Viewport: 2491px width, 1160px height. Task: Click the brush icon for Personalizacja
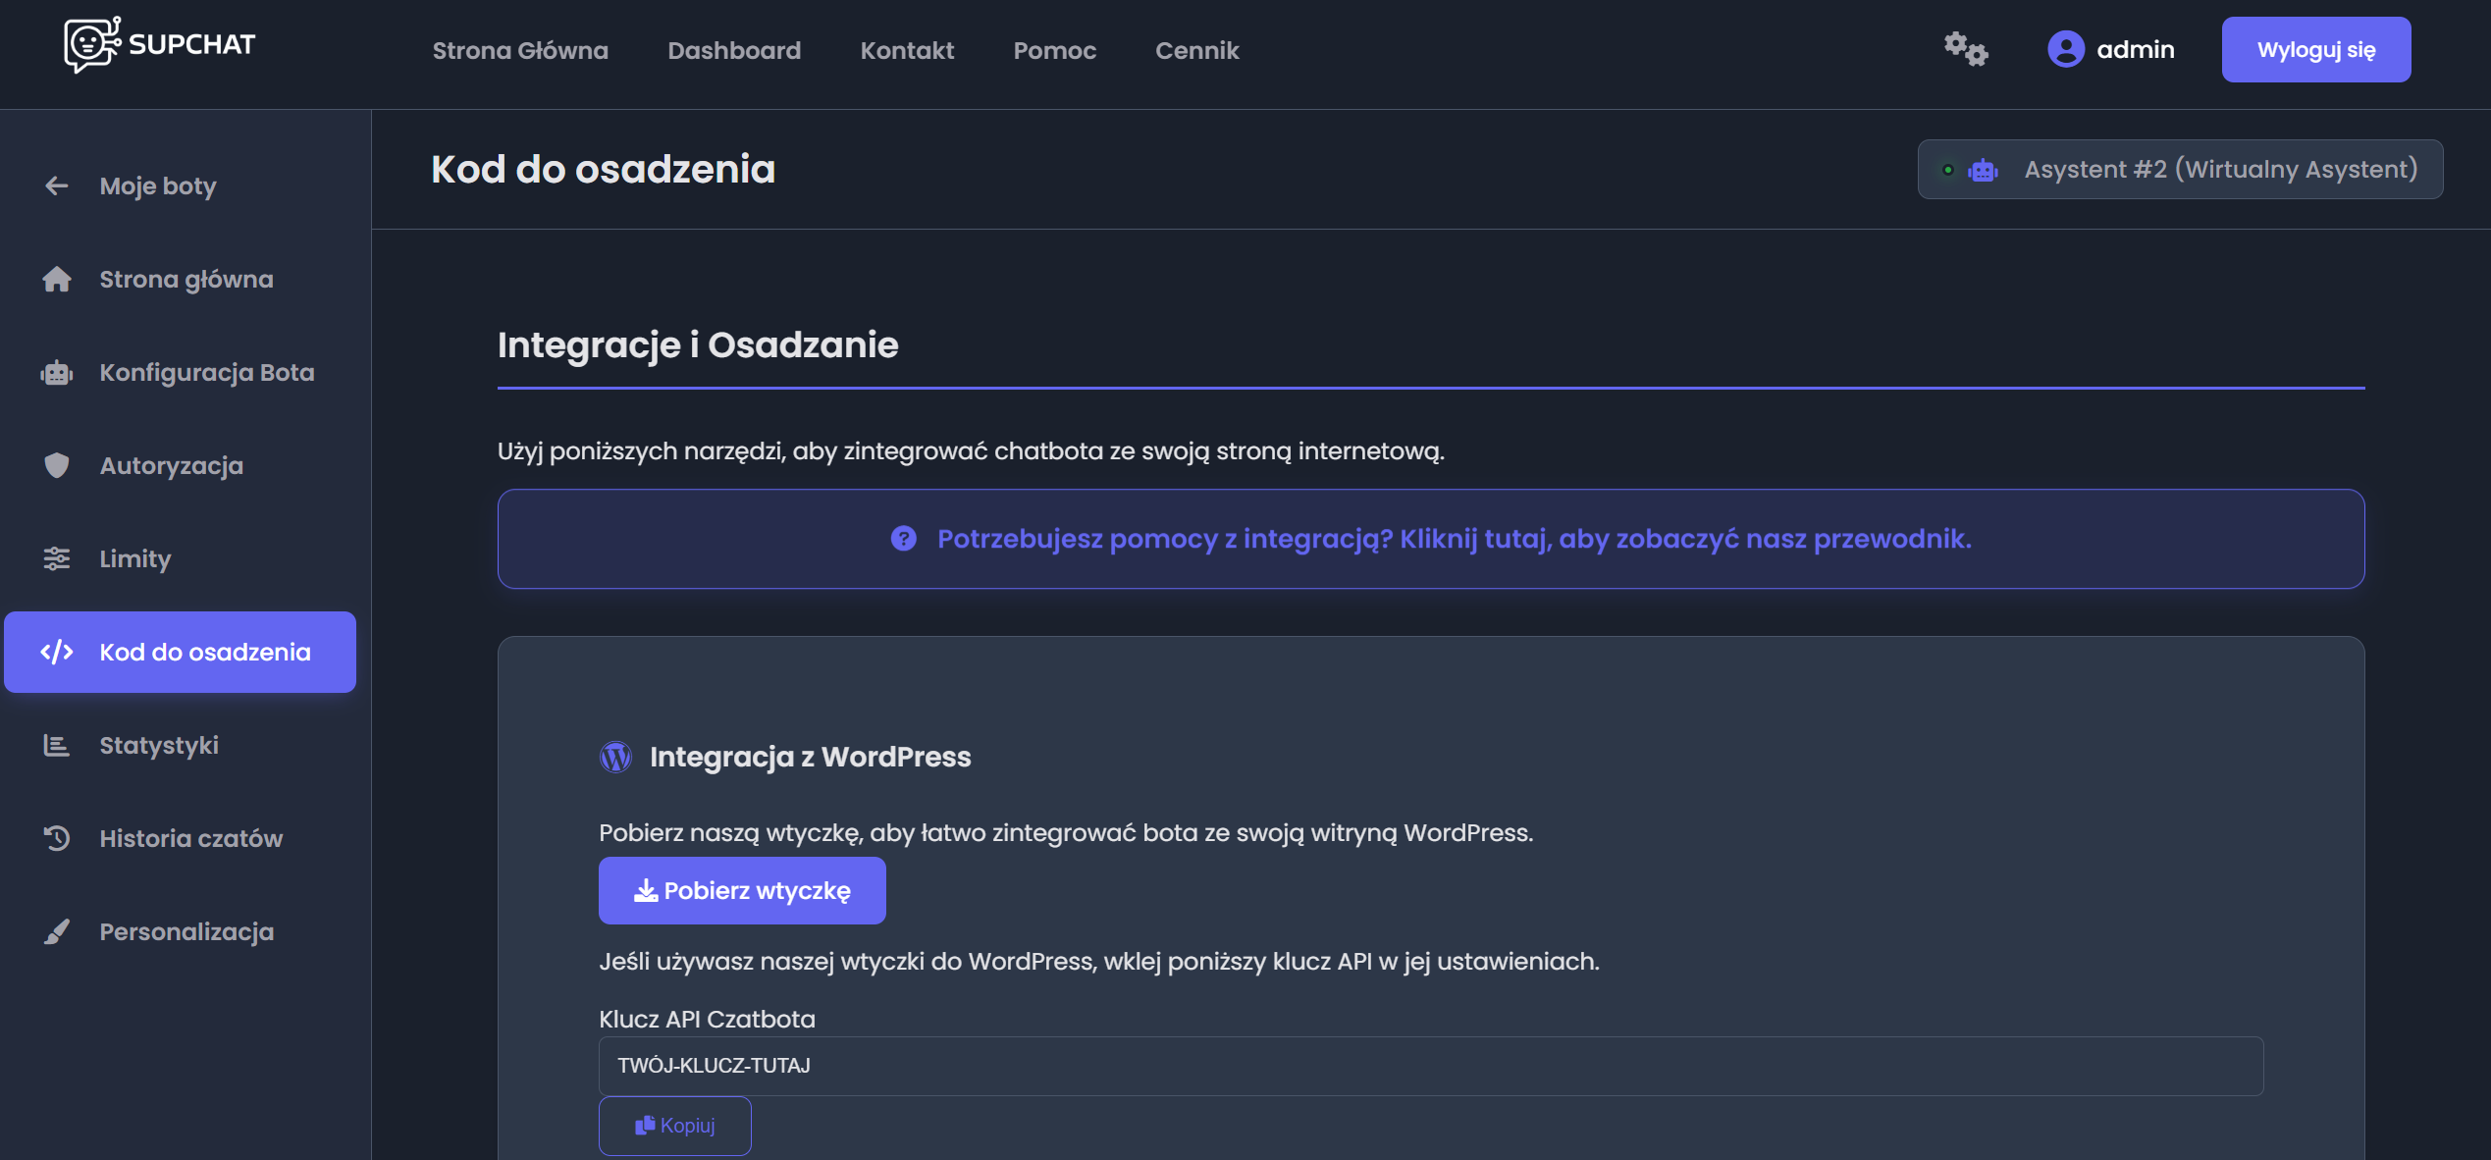pyautogui.click(x=57, y=931)
